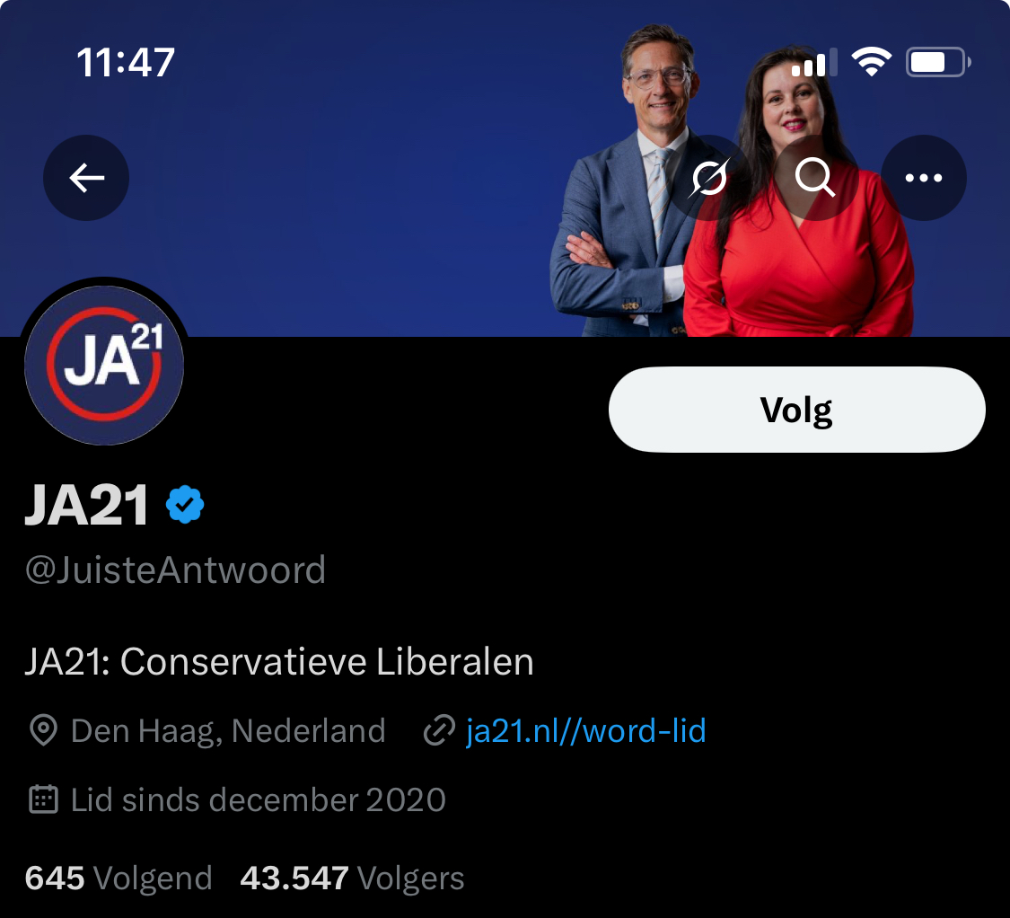Viewport: 1010px width, 918px height.
Task: Follow JA21 with the Volg button
Action: coord(797,410)
